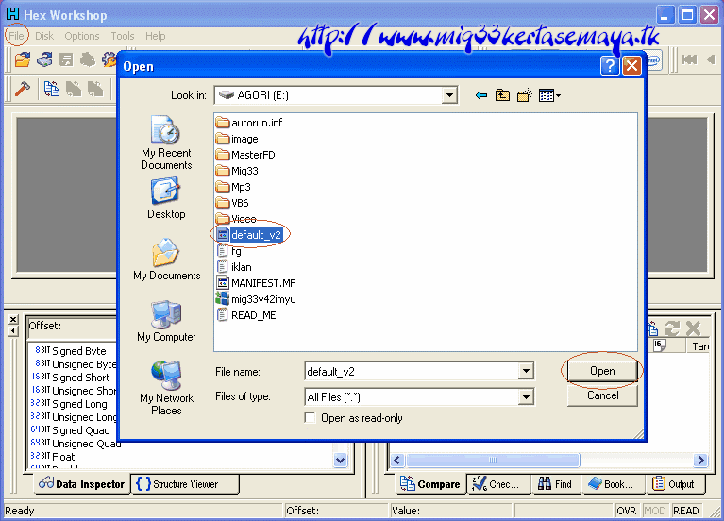Click the greyed-out Print toolbar icon
This screenshot has height=521, width=724.
88,59
